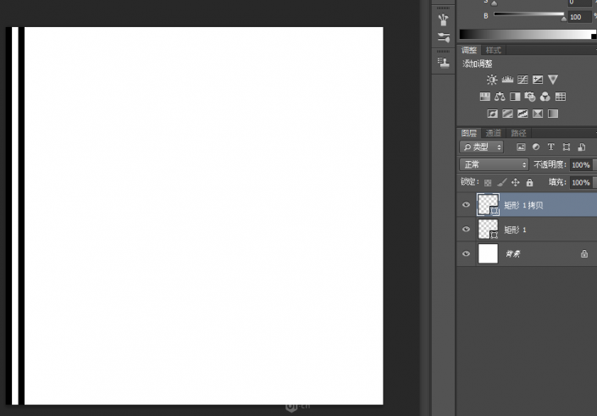Click the grayscale gradient color ramp
Viewport: 597px width, 416px height.
(x=527, y=34)
